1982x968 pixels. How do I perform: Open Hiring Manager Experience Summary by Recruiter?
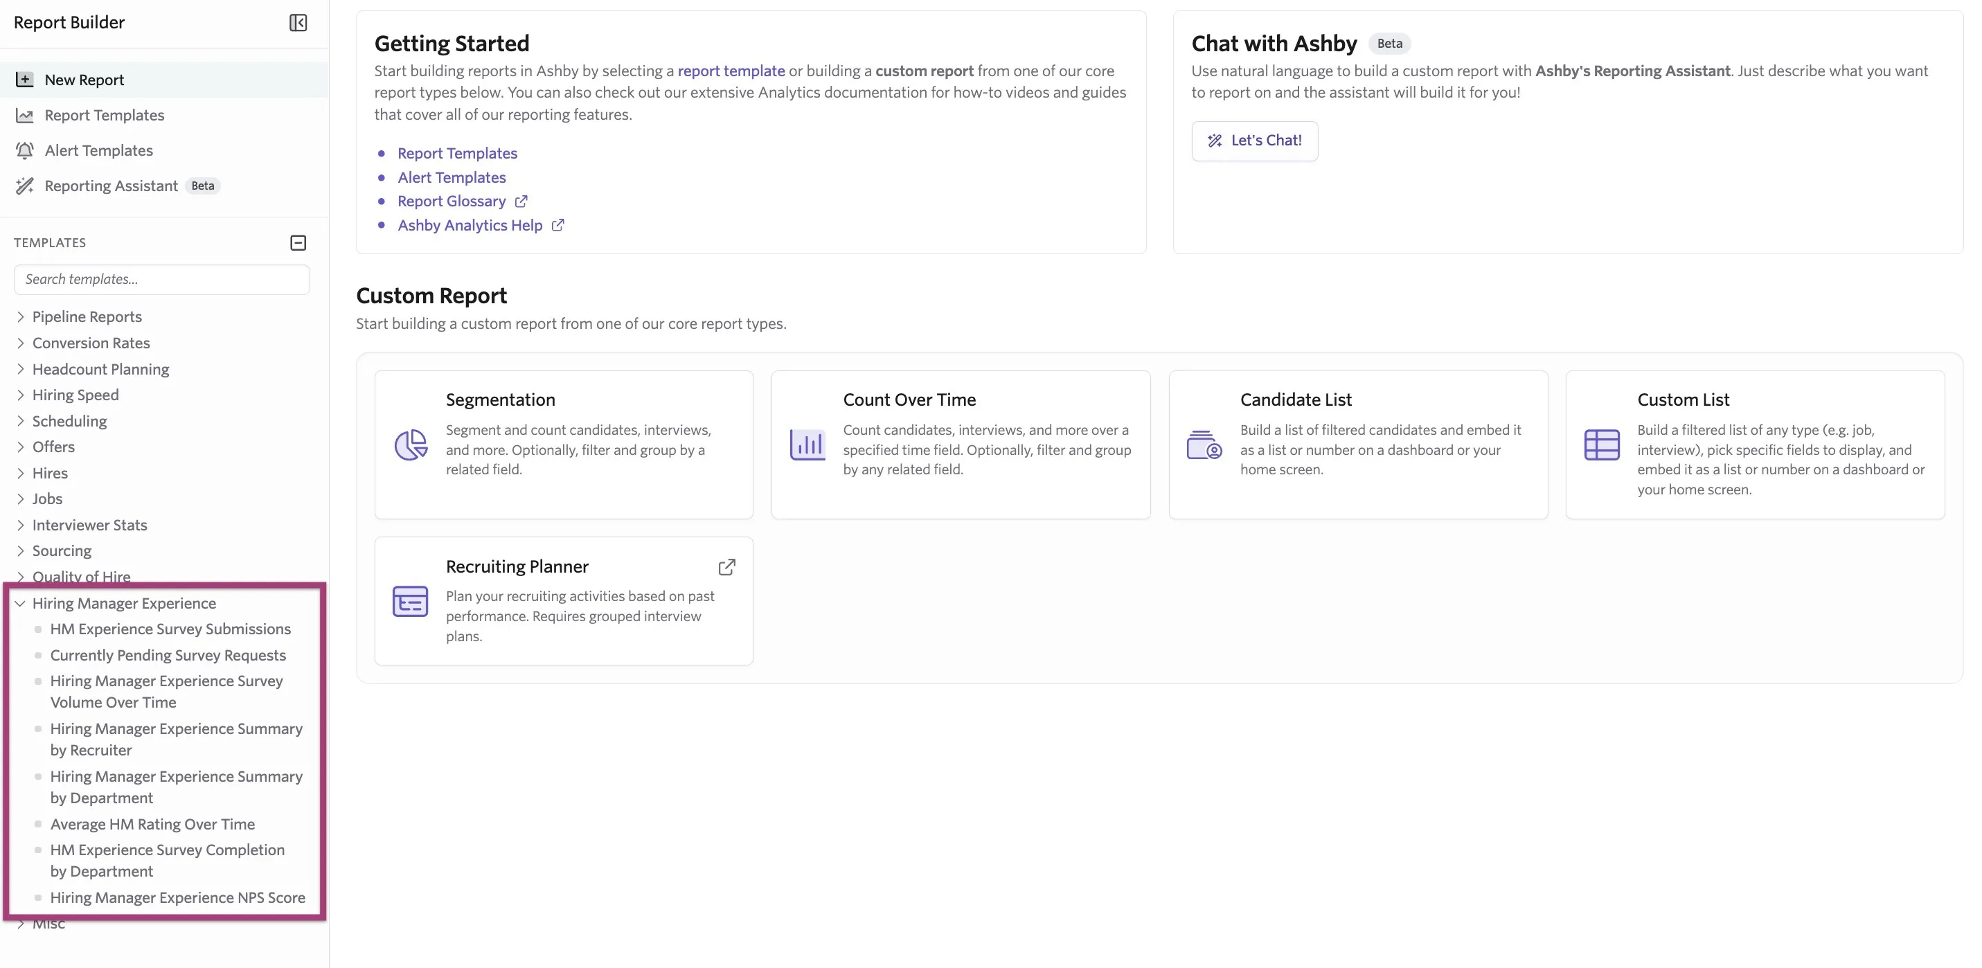pyautogui.click(x=176, y=740)
